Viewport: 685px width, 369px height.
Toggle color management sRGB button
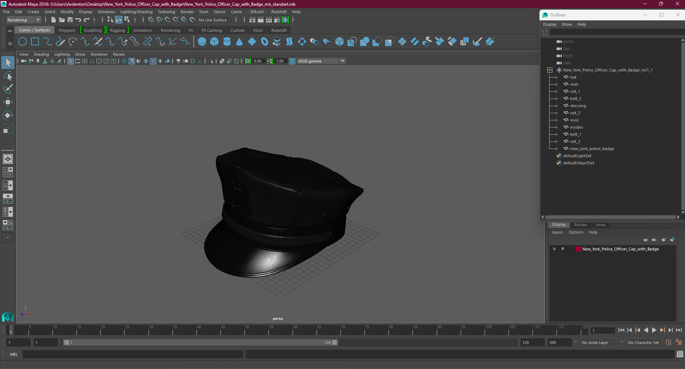292,61
